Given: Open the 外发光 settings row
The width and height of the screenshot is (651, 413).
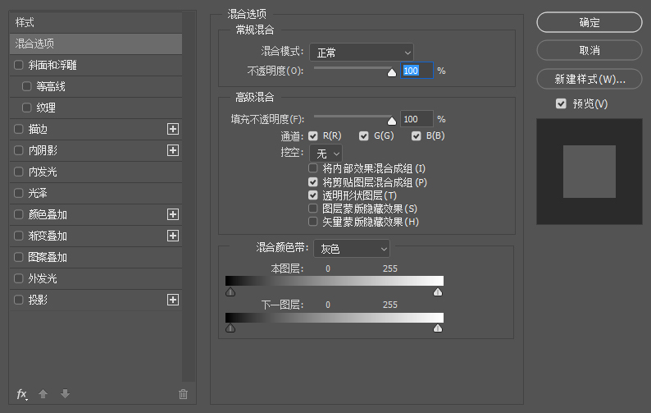Looking at the screenshot, I should (x=96, y=278).
